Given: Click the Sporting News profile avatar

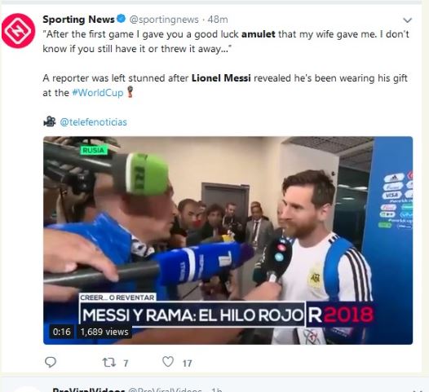Looking at the screenshot, I should 18,31.
